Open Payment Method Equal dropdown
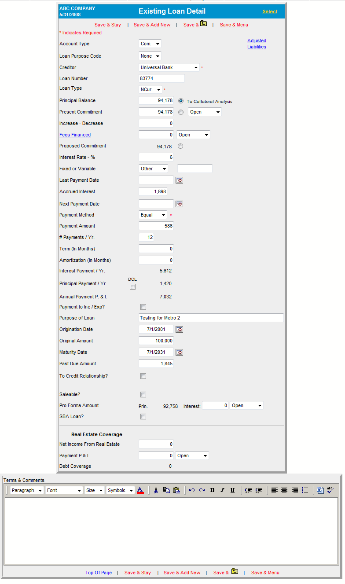345x584 pixels. click(153, 215)
